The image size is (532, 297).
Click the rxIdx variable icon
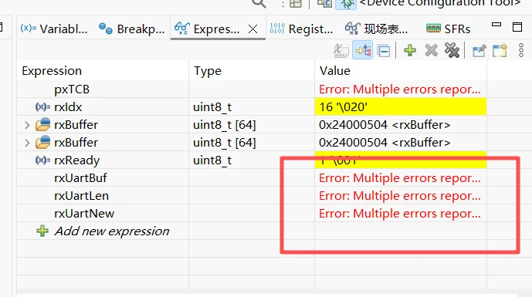(x=42, y=107)
